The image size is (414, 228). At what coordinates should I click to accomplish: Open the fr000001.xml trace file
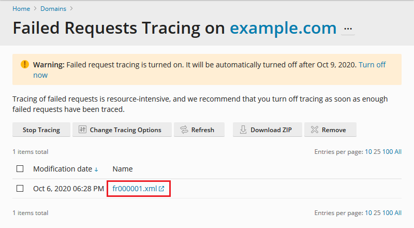point(135,189)
